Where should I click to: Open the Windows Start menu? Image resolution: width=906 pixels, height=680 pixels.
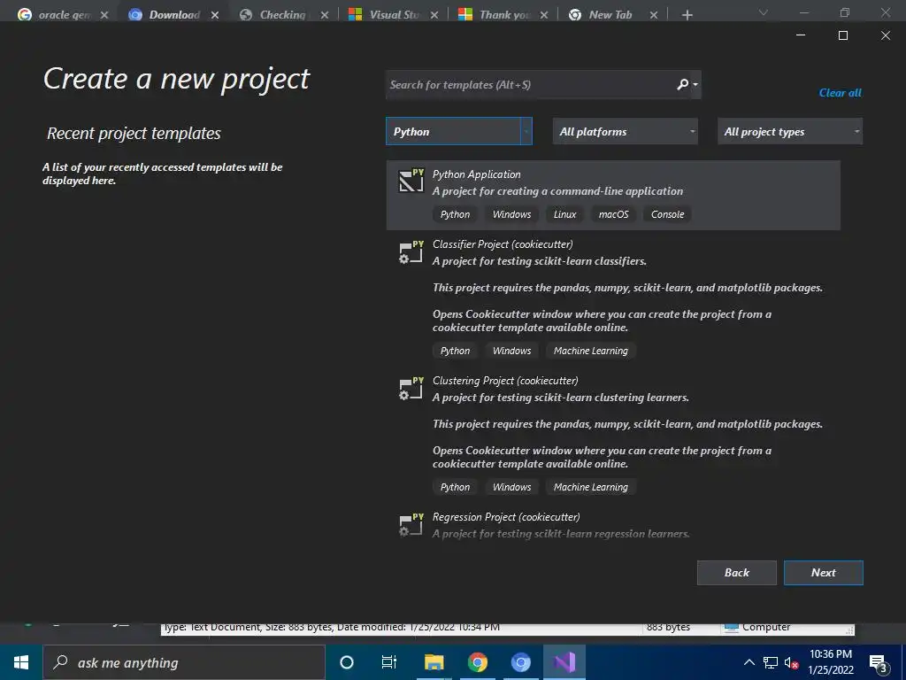(x=21, y=662)
